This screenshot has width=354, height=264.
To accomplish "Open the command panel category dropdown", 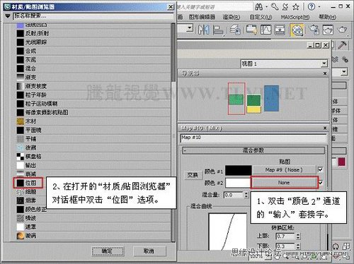I will click(x=344, y=71).
